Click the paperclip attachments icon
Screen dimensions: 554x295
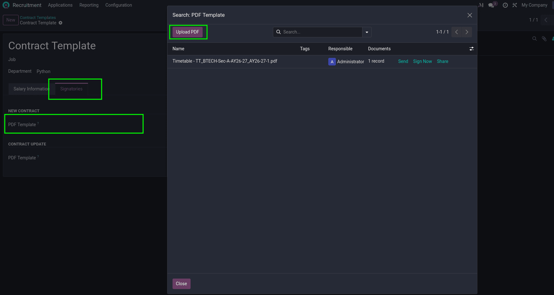tap(544, 39)
